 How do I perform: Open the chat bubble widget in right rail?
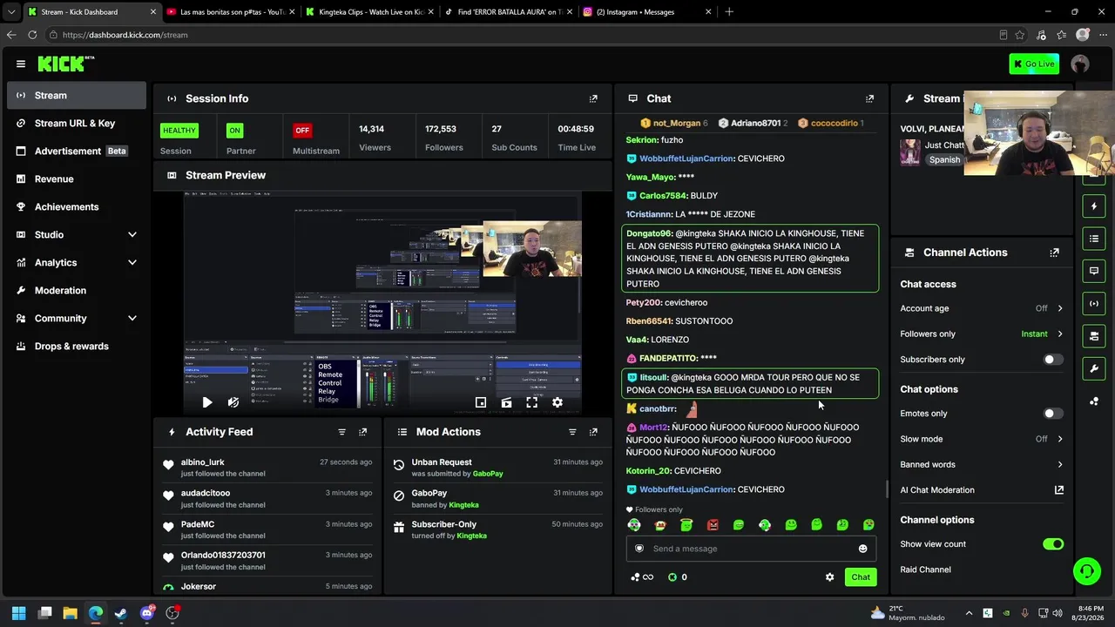pos(1094,271)
